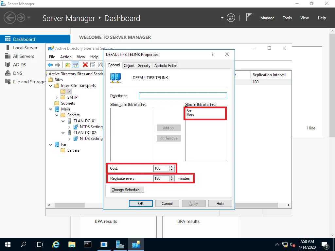
Task: Click the Main site building icon
Action: (57, 109)
